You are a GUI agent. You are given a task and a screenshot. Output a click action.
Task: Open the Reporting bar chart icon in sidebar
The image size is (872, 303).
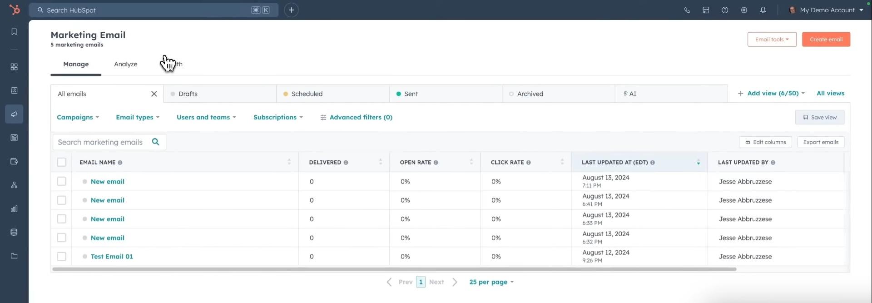pos(14,209)
